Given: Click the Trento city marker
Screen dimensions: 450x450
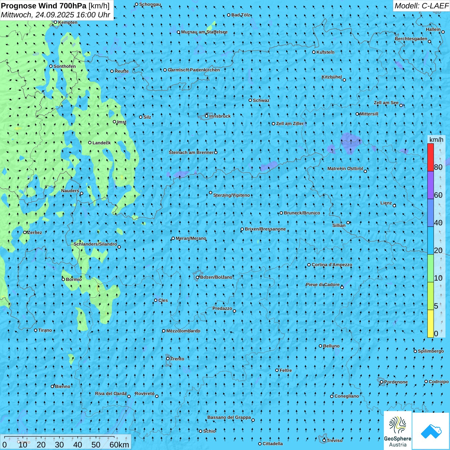Looking at the screenshot, I should click(168, 358).
